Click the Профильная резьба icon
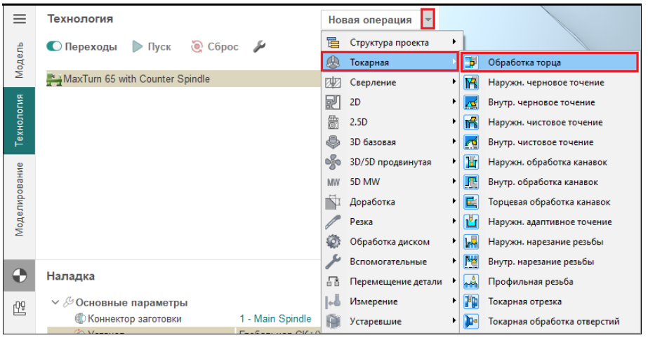Screen dimensions: 648x340 click(x=472, y=282)
